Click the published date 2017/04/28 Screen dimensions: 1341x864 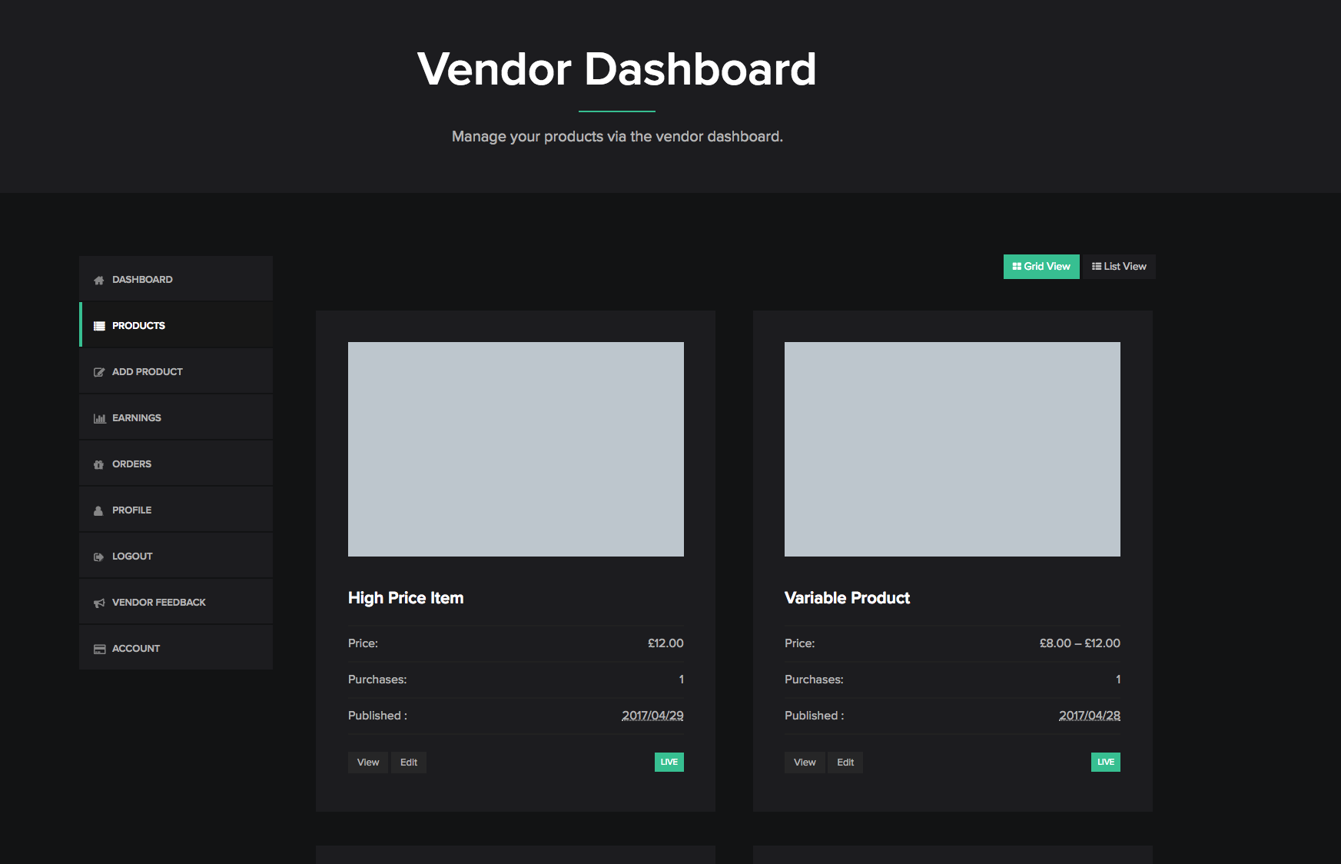pyautogui.click(x=1090, y=716)
